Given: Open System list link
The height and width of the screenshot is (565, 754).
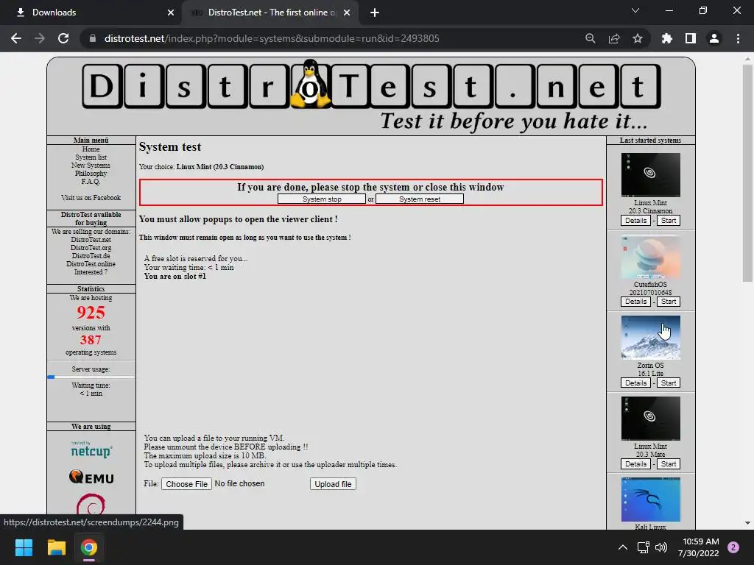Looking at the screenshot, I should [91, 157].
